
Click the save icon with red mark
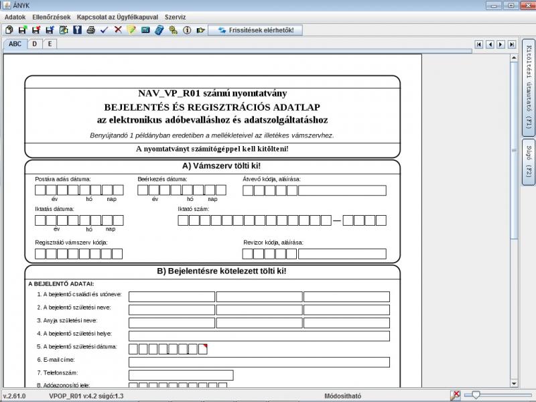36,30
